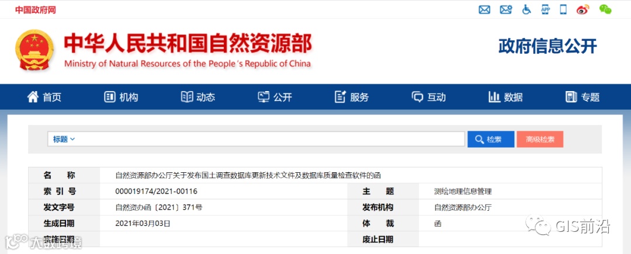This screenshot has width=631, height=254.
Task: Select the date 2021年03月03日
Action: (x=143, y=224)
